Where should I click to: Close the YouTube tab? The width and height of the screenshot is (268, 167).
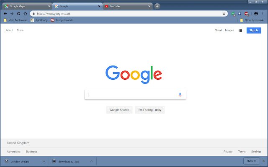(149, 6)
